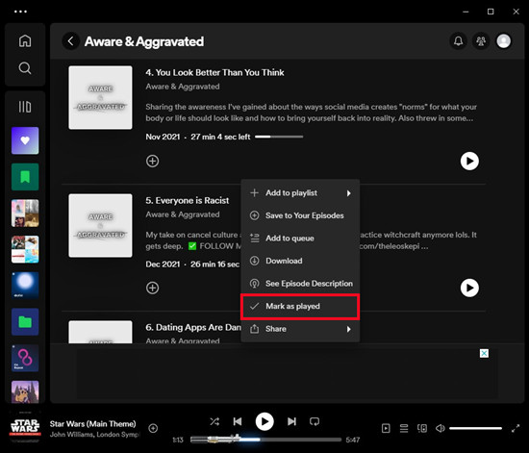Expand Add to playlist submenu
This screenshot has height=453, width=529.
300,193
